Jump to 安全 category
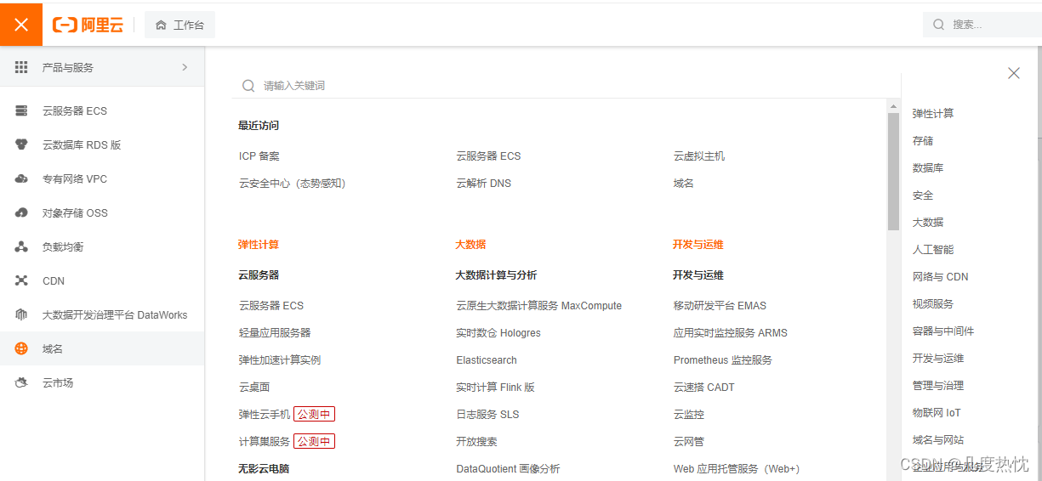 (923, 195)
